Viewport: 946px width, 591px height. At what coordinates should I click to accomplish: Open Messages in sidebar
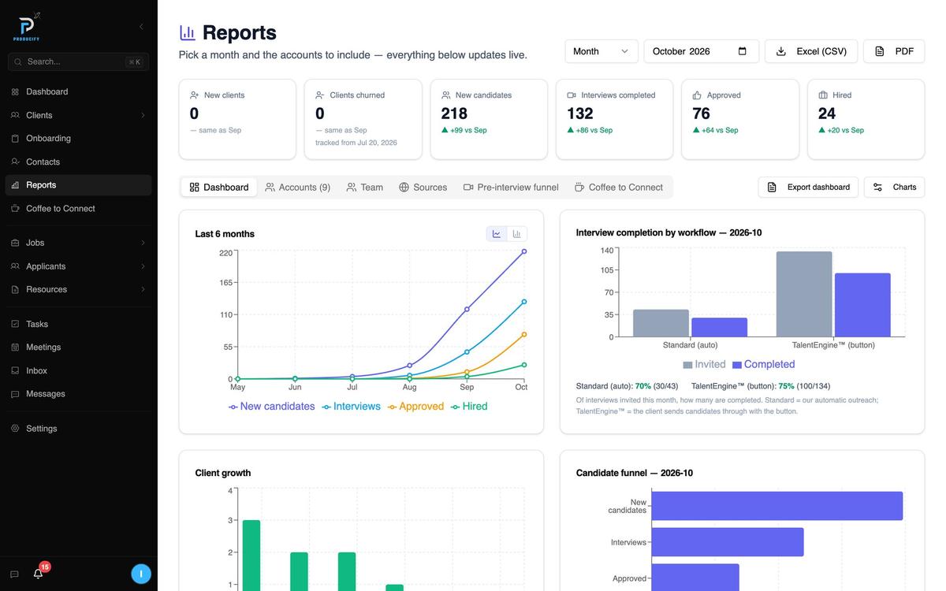(79, 393)
